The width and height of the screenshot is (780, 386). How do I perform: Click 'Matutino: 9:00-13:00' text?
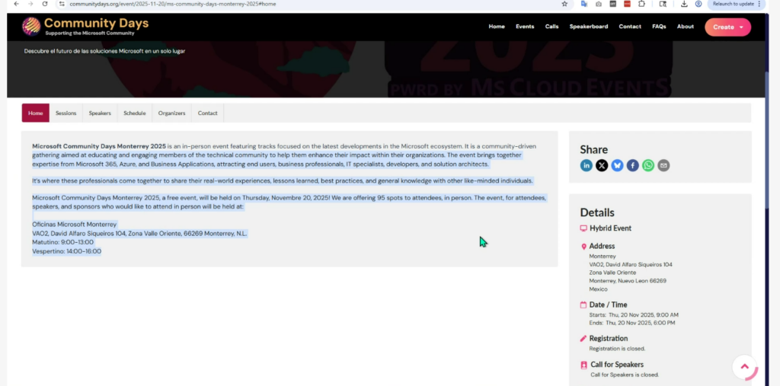click(62, 242)
